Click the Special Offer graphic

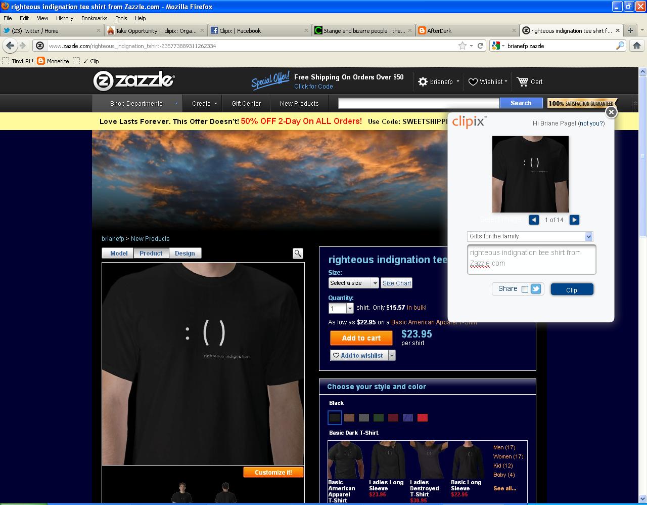pos(270,80)
